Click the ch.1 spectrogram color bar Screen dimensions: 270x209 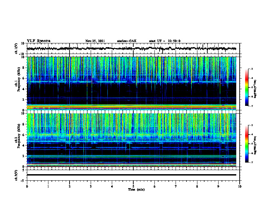point(246,87)
